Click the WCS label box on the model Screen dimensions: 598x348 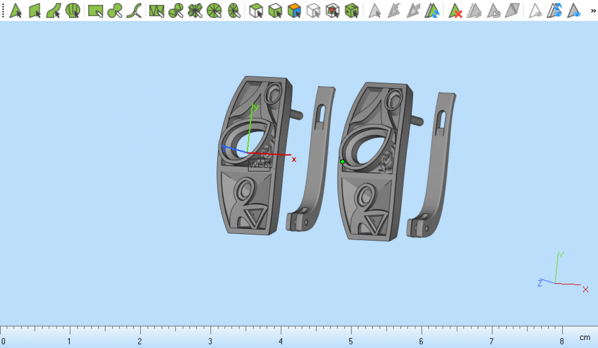[x=259, y=165]
